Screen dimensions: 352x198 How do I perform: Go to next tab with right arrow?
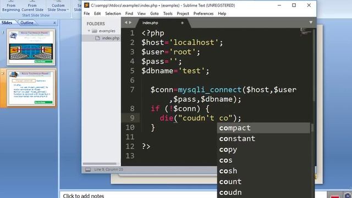(x=130, y=23)
